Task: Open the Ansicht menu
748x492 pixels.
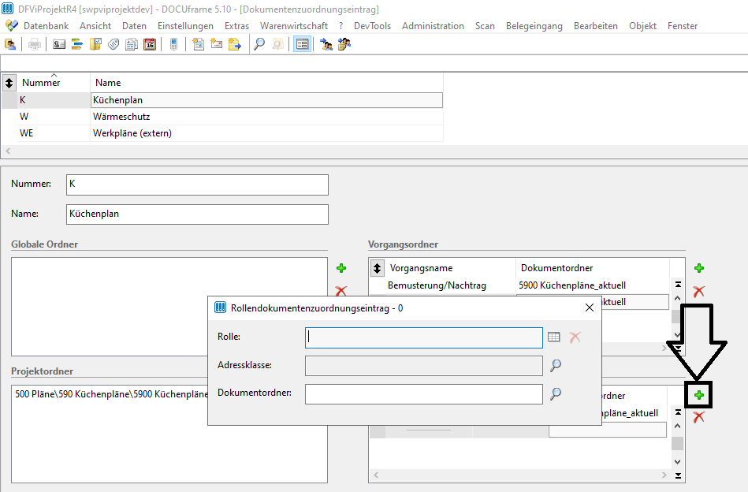Action: click(x=95, y=26)
